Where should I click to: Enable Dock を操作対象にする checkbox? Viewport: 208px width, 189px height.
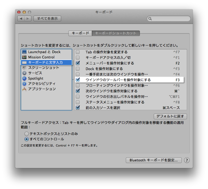[78, 69]
